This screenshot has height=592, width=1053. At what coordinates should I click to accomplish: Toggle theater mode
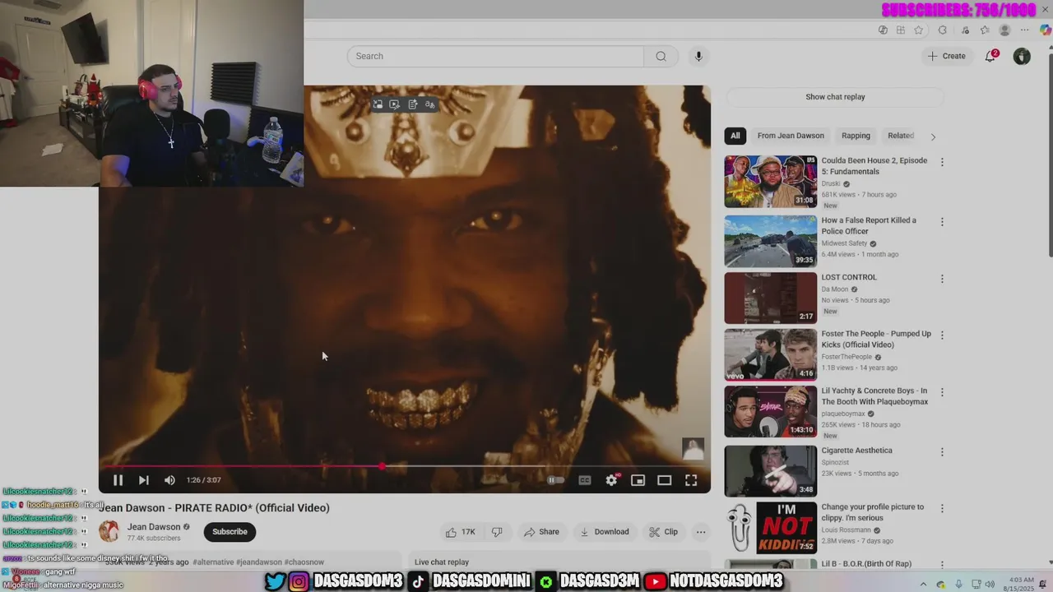[x=665, y=480]
